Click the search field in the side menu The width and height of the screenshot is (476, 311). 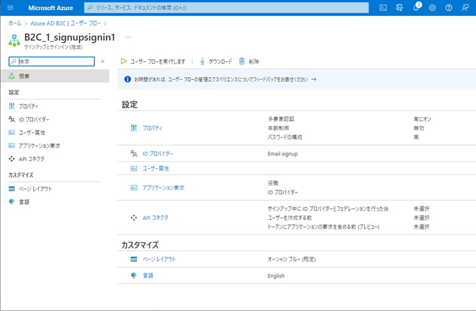click(x=52, y=61)
